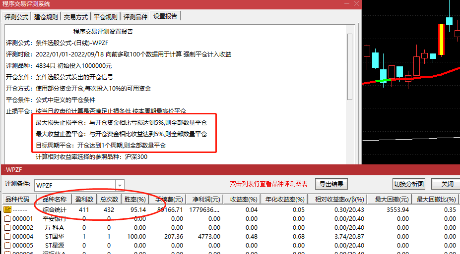
Task: Open the 平仓规则 tab
Action: [x=106, y=17]
